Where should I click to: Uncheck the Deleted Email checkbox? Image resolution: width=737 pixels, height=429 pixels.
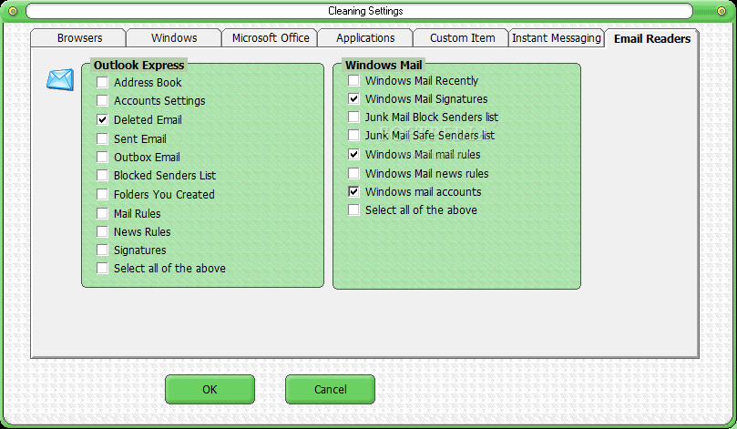pyautogui.click(x=102, y=120)
